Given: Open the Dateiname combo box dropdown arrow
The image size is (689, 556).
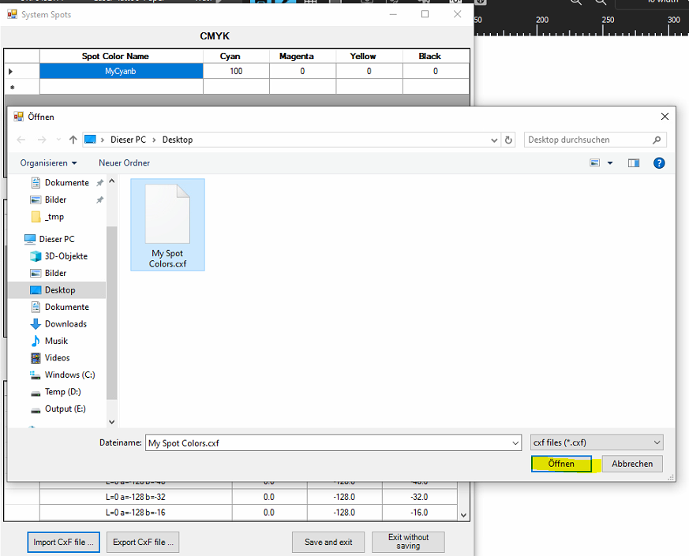Looking at the screenshot, I should (x=515, y=443).
